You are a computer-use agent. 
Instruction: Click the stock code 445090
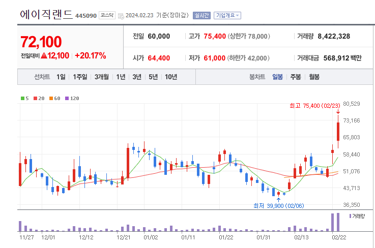tap(86, 16)
